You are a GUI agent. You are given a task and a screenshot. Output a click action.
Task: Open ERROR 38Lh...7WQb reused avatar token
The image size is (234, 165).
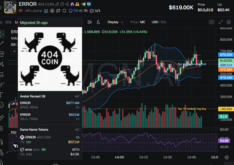(x=50, y=117)
